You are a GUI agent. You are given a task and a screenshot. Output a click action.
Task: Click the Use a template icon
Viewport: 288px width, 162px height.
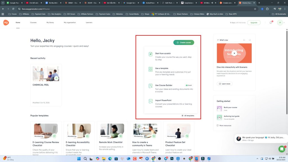click(151, 69)
